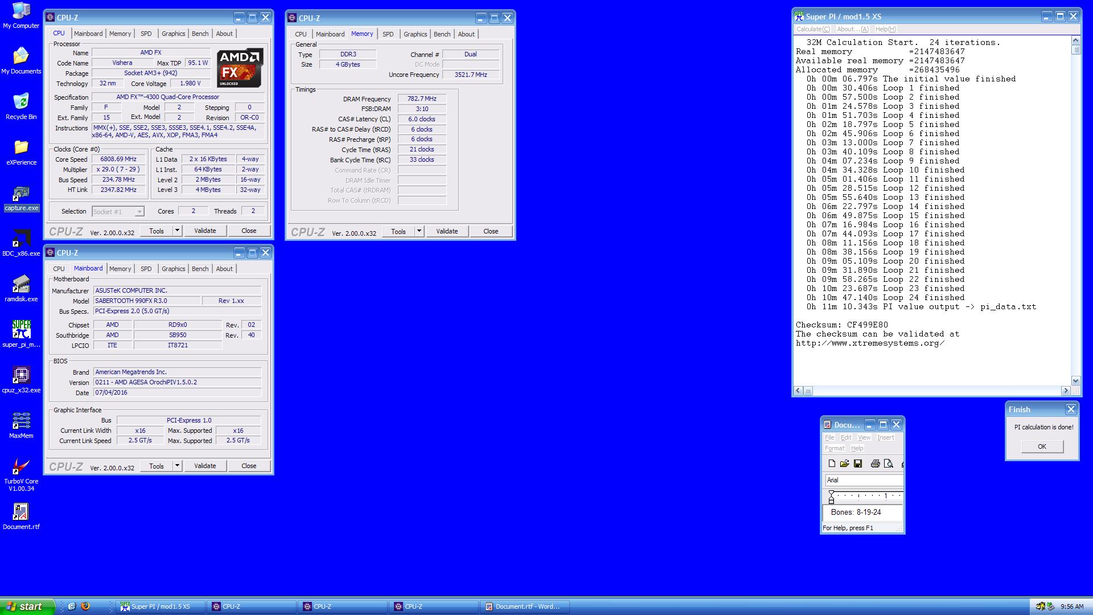The image size is (1093, 615).
Task: Open About tab in CPU-Z motherboard window
Action: click(224, 269)
